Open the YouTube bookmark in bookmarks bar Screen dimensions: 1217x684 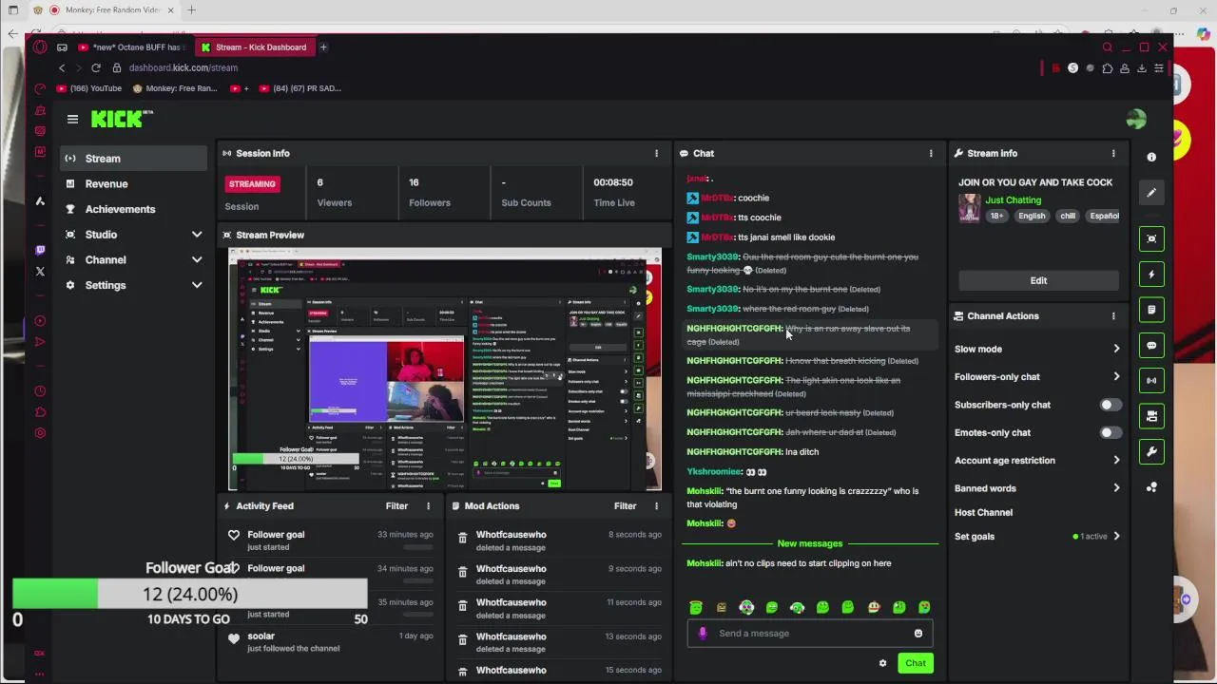[89, 88]
